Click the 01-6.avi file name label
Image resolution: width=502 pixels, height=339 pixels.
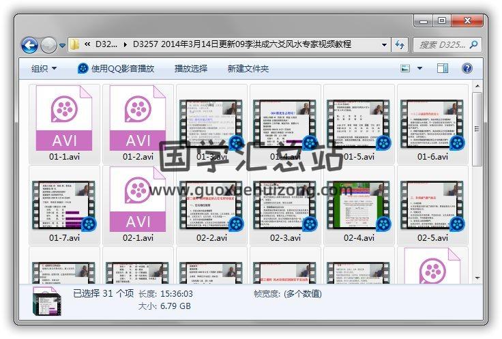[x=432, y=157]
